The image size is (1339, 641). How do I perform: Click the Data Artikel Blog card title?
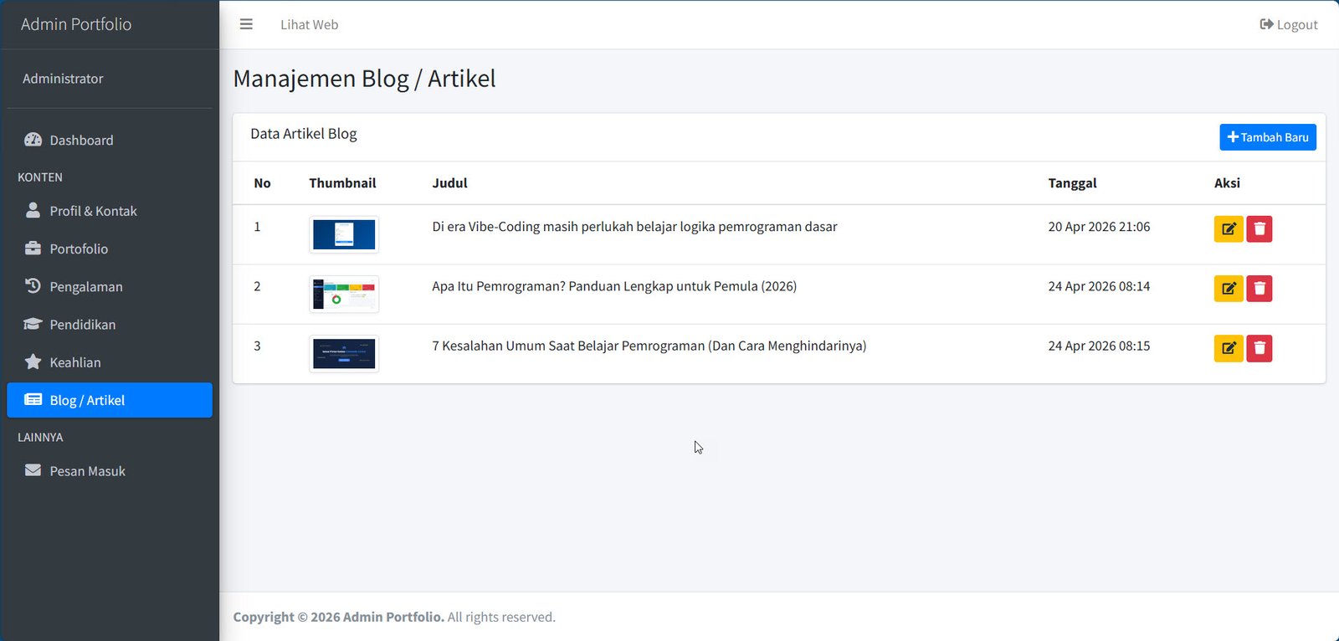[x=304, y=134]
